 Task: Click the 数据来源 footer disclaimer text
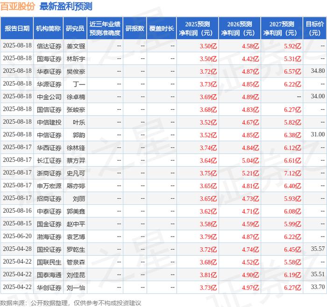pos(71,303)
